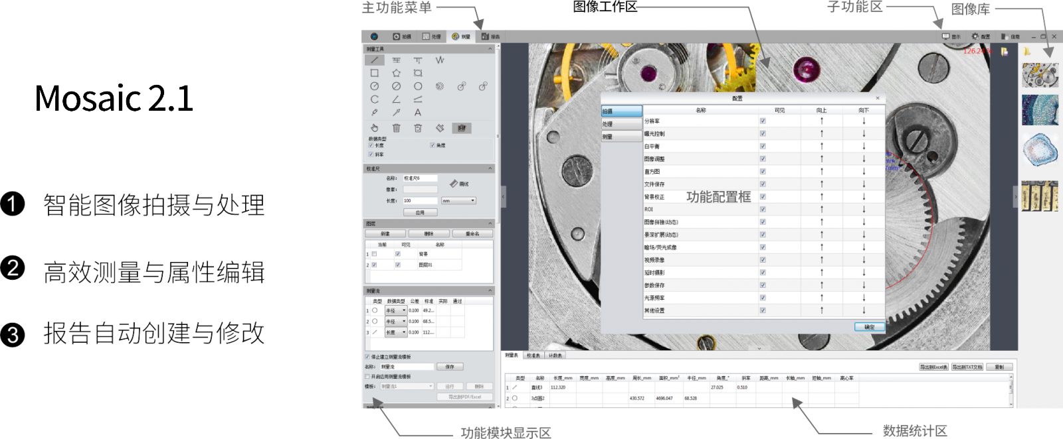This screenshot has width=1063, height=439.
Task: Toggle the 长度 data type checkbox
Action: tap(371, 145)
